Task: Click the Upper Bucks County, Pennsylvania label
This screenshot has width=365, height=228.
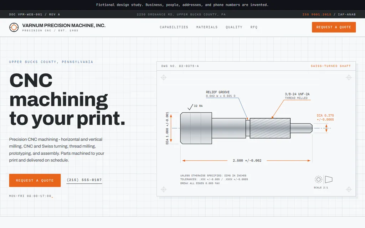Action: pyautogui.click(x=51, y=62)
